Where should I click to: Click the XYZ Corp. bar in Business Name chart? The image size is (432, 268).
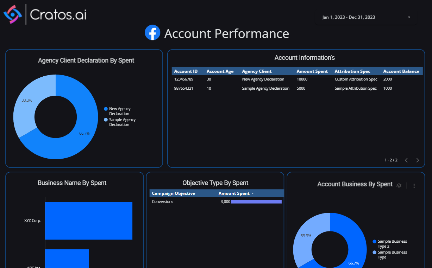pos(89,221)
